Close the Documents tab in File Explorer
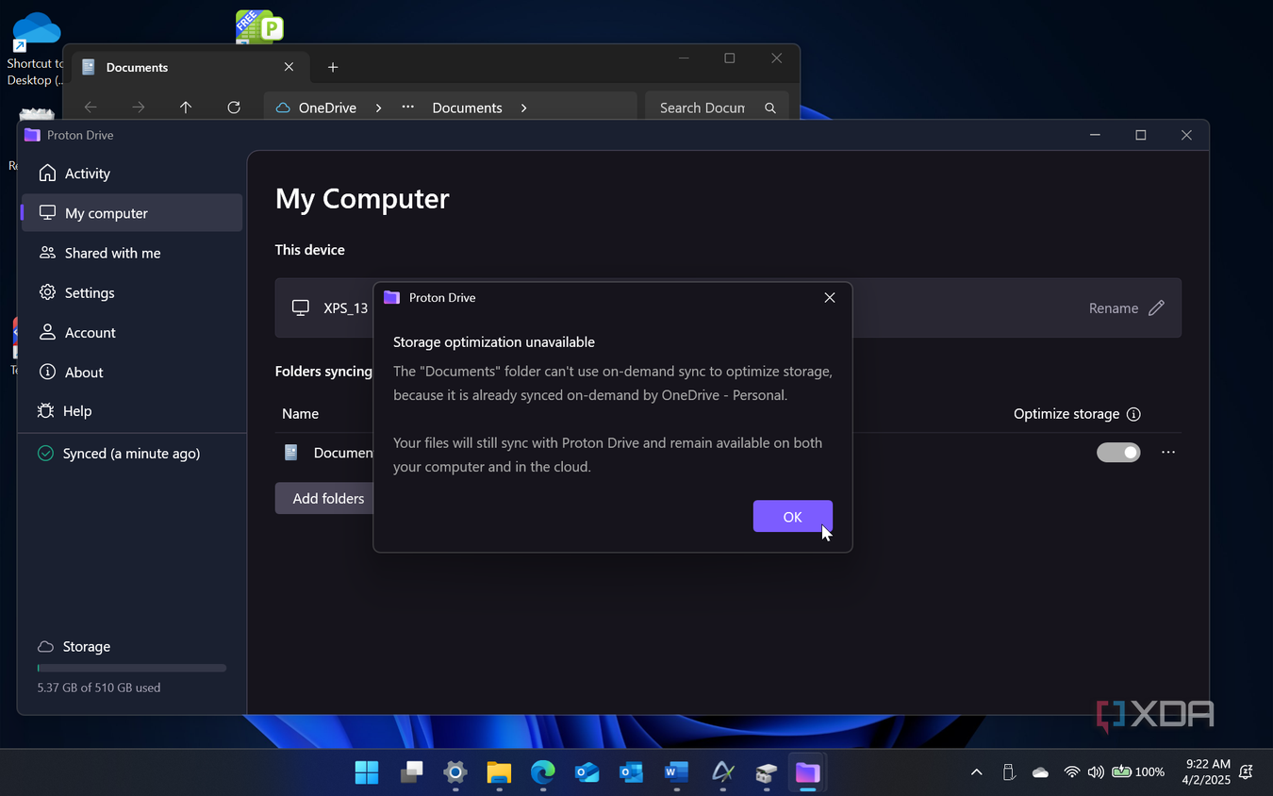1273x796 pixels. point(289,67)
